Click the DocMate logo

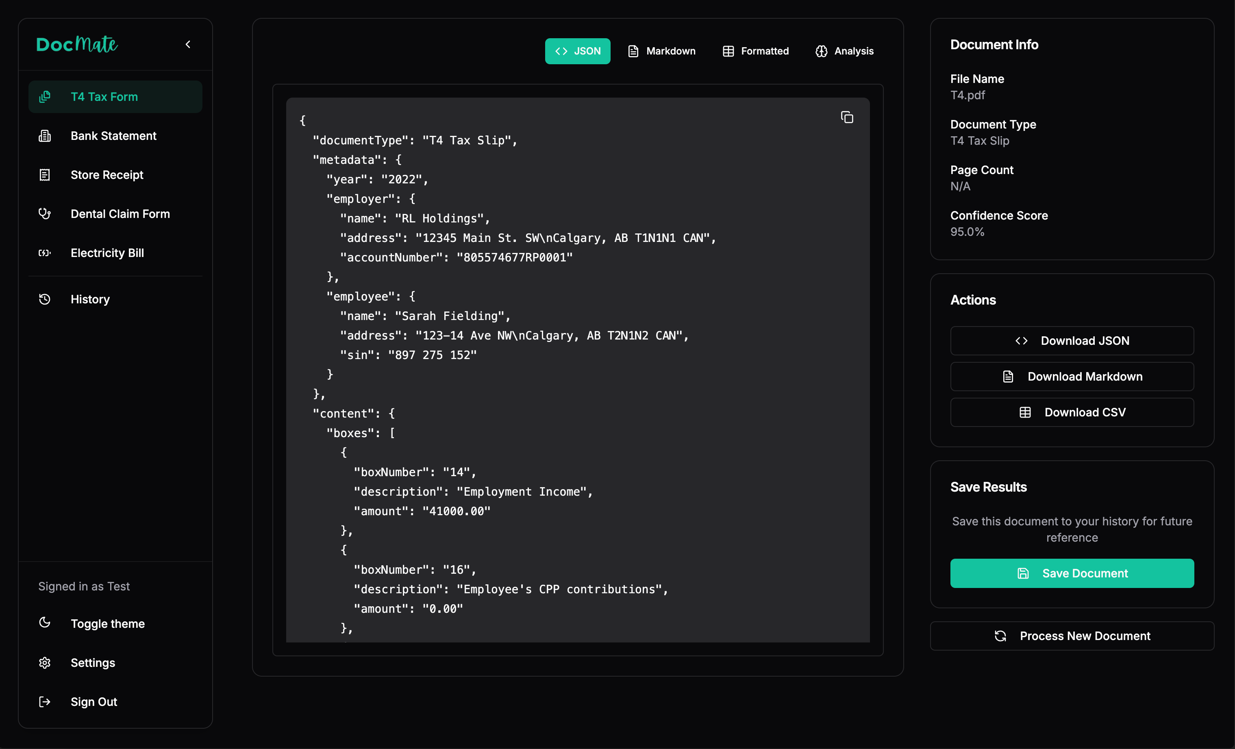77,45
